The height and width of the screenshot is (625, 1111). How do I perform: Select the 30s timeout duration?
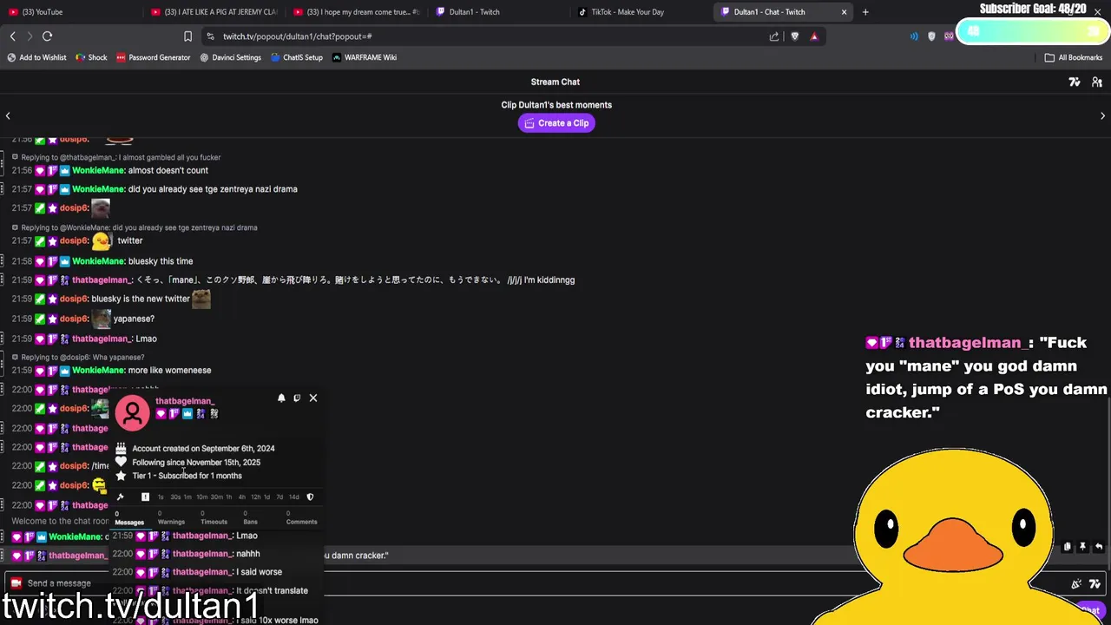coord(175,497)
